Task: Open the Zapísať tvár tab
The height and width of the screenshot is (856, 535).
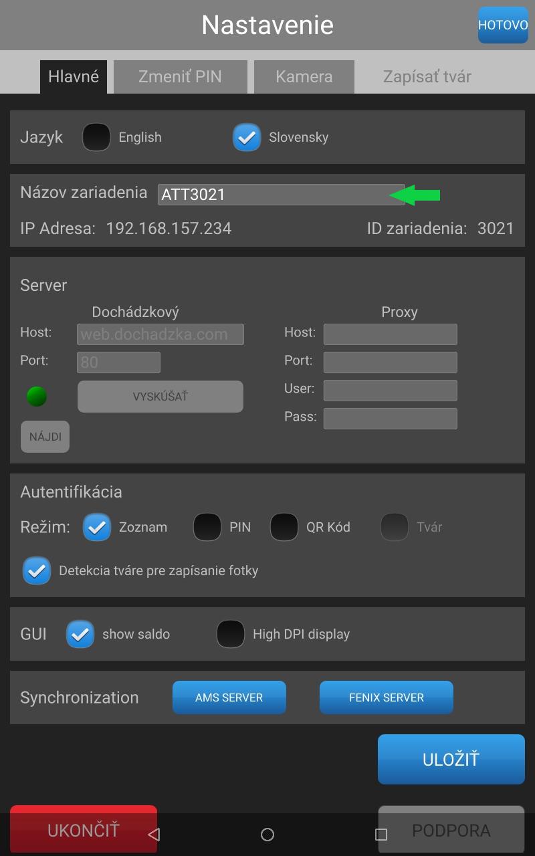Action: click(x=427, y=76)
